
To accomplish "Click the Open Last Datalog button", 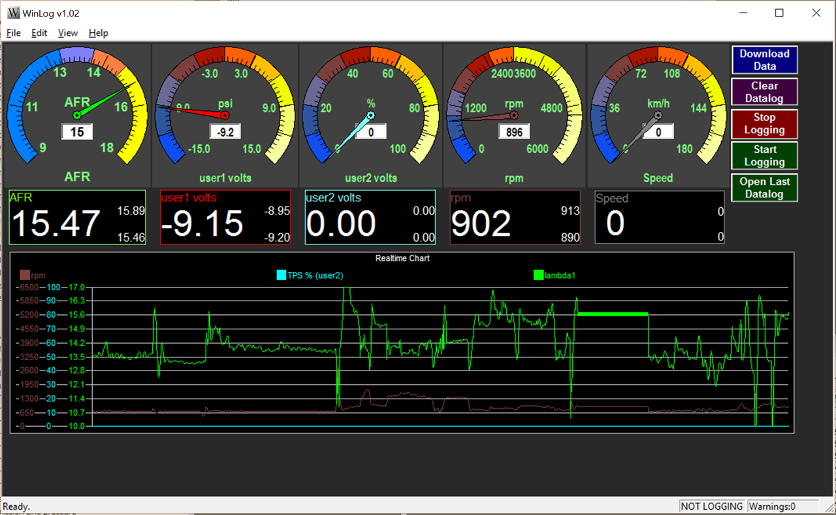I will tap(764, 188).
